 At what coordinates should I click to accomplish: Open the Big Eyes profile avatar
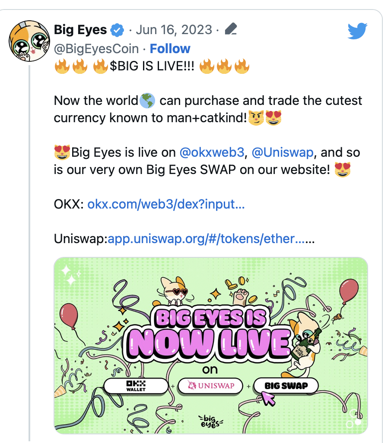coord(29,41)
